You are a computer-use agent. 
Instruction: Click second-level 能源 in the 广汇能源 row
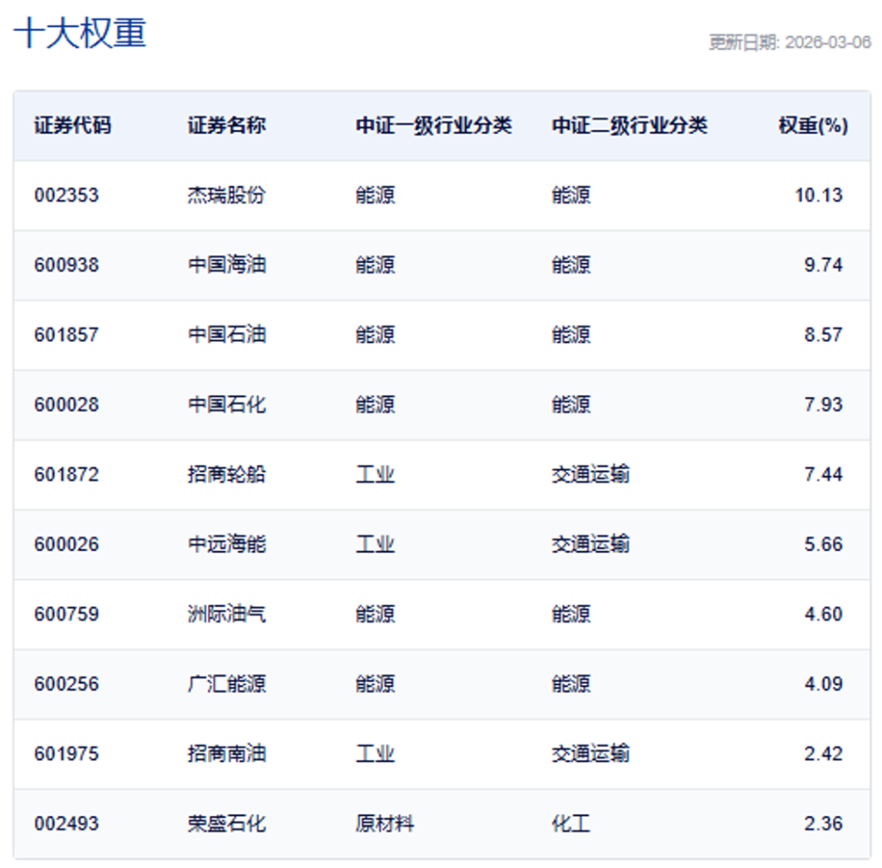(x=571, y=683)
